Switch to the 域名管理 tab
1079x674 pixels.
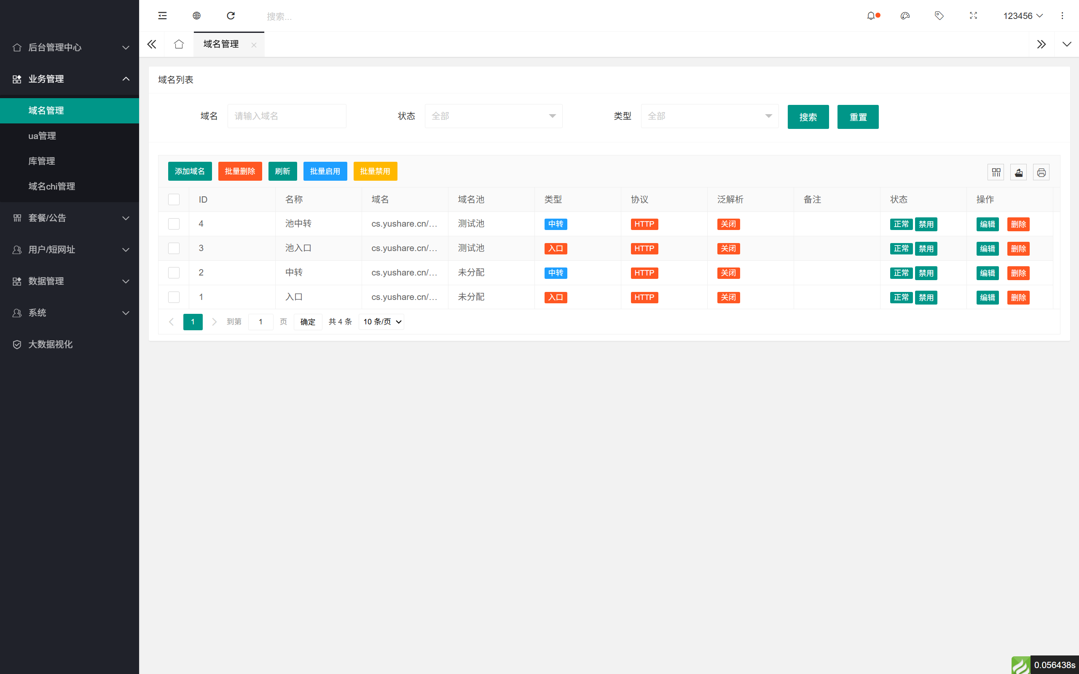click(x=221, y=44)
